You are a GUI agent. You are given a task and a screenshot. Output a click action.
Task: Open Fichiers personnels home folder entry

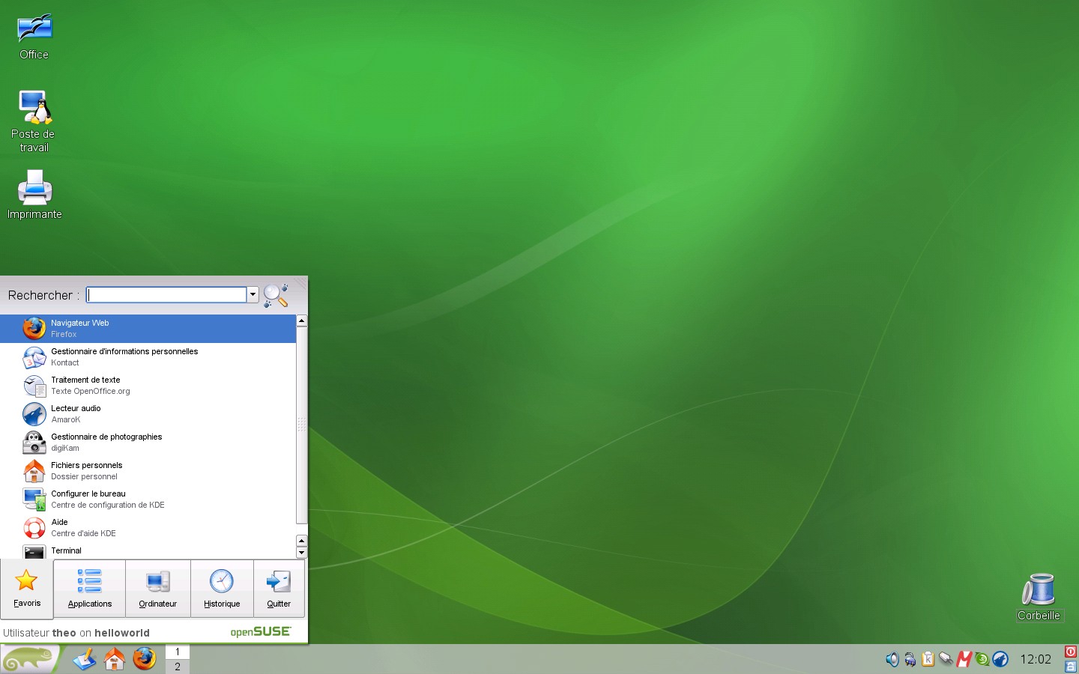click(148, 471)
